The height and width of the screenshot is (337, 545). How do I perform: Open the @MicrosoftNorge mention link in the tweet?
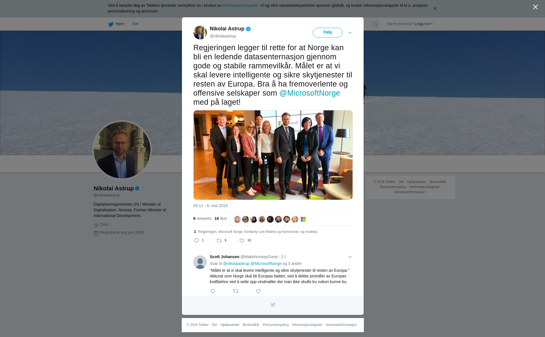(310, 93)
